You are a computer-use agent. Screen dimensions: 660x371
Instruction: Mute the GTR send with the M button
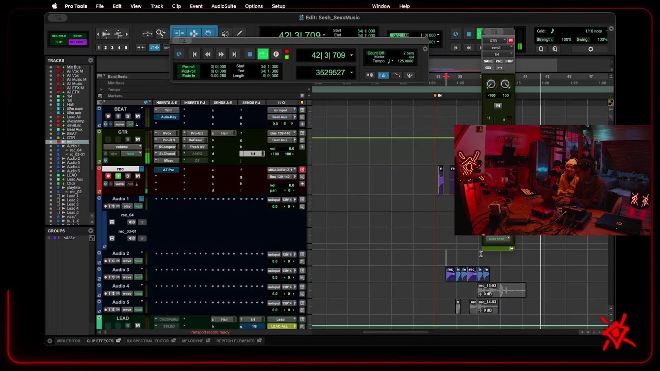(x=498, y=106)
